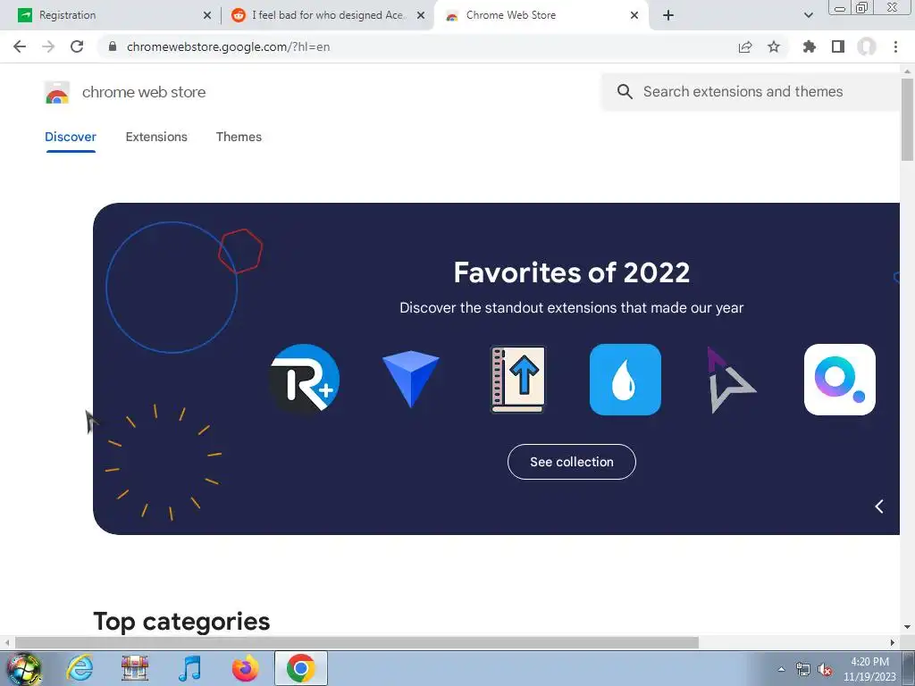Toggle the Chrome side panel
This screenshot has width=915, height=686.
pos(838,46)
